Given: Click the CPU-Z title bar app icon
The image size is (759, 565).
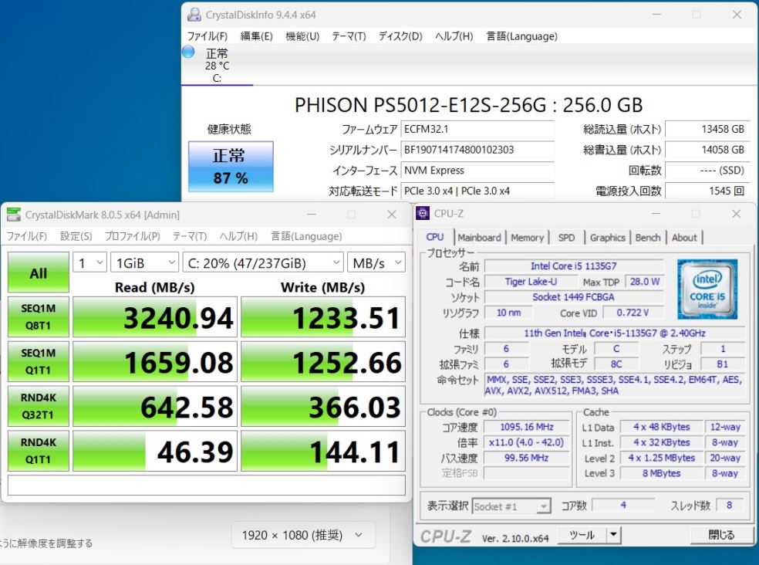Looking at the screenshot, I should pyautogui.click(x=423, y=213).
